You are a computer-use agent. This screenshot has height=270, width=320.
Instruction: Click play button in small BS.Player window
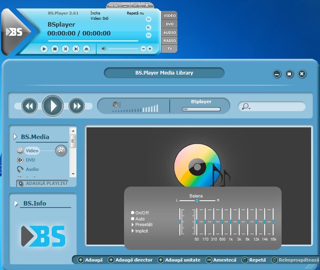(x=44, y=49)
